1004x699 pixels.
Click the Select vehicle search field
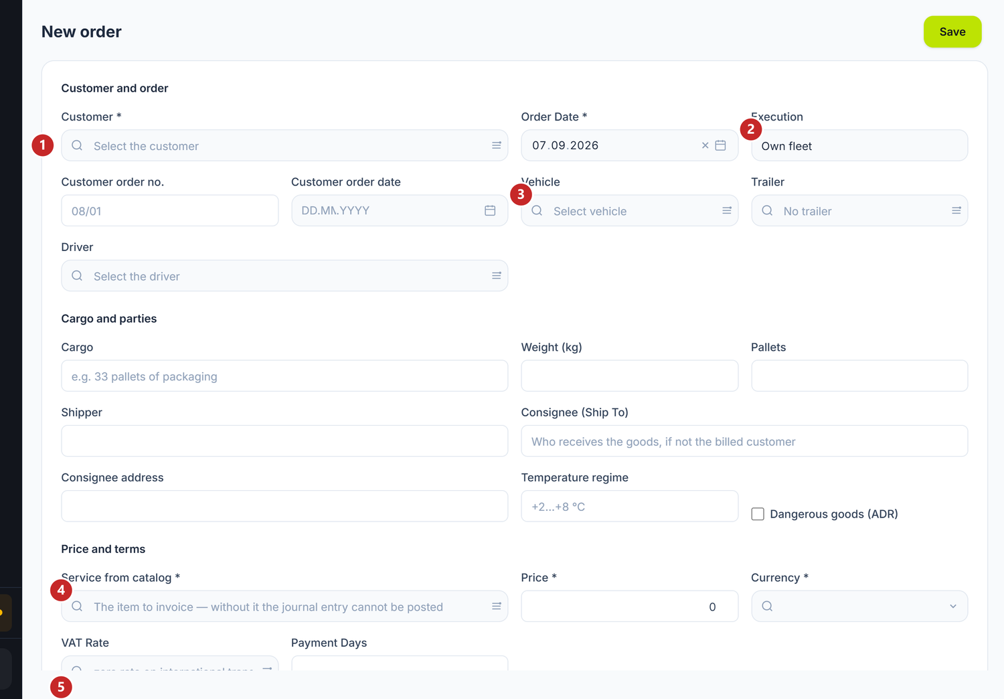click(630, 210)
